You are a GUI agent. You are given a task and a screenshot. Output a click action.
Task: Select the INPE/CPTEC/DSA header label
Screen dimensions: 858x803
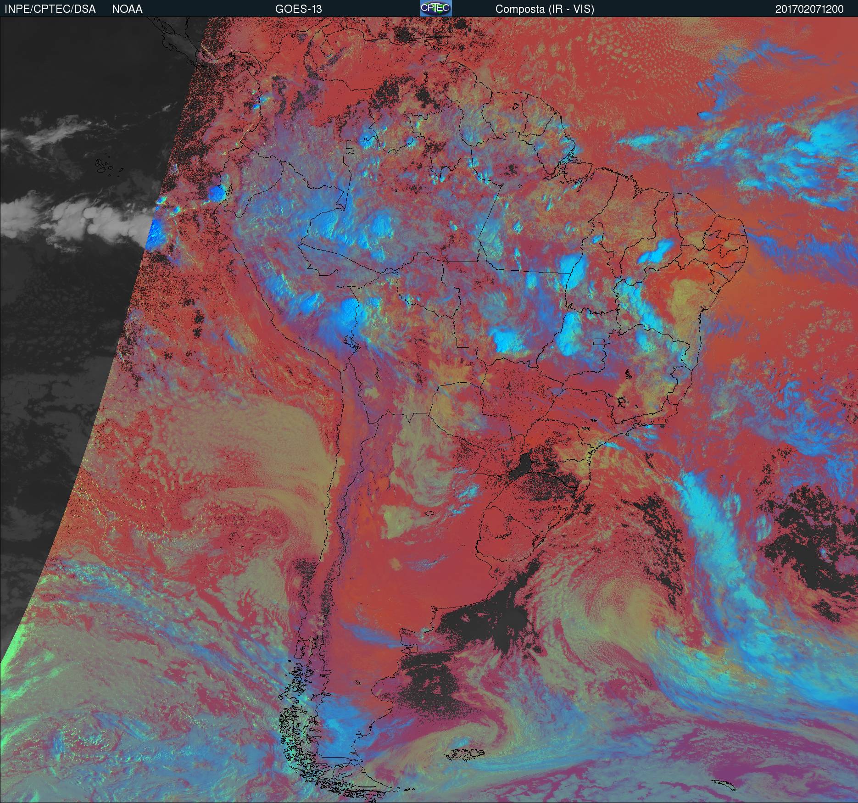[x=50, y=9]
